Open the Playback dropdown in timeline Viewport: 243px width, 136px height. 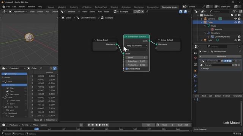[x=14, y=125]
